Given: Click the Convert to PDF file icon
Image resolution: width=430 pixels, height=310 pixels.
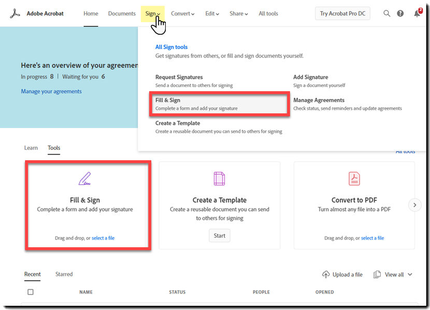Looking at the screenshot, I should point(354,179).
